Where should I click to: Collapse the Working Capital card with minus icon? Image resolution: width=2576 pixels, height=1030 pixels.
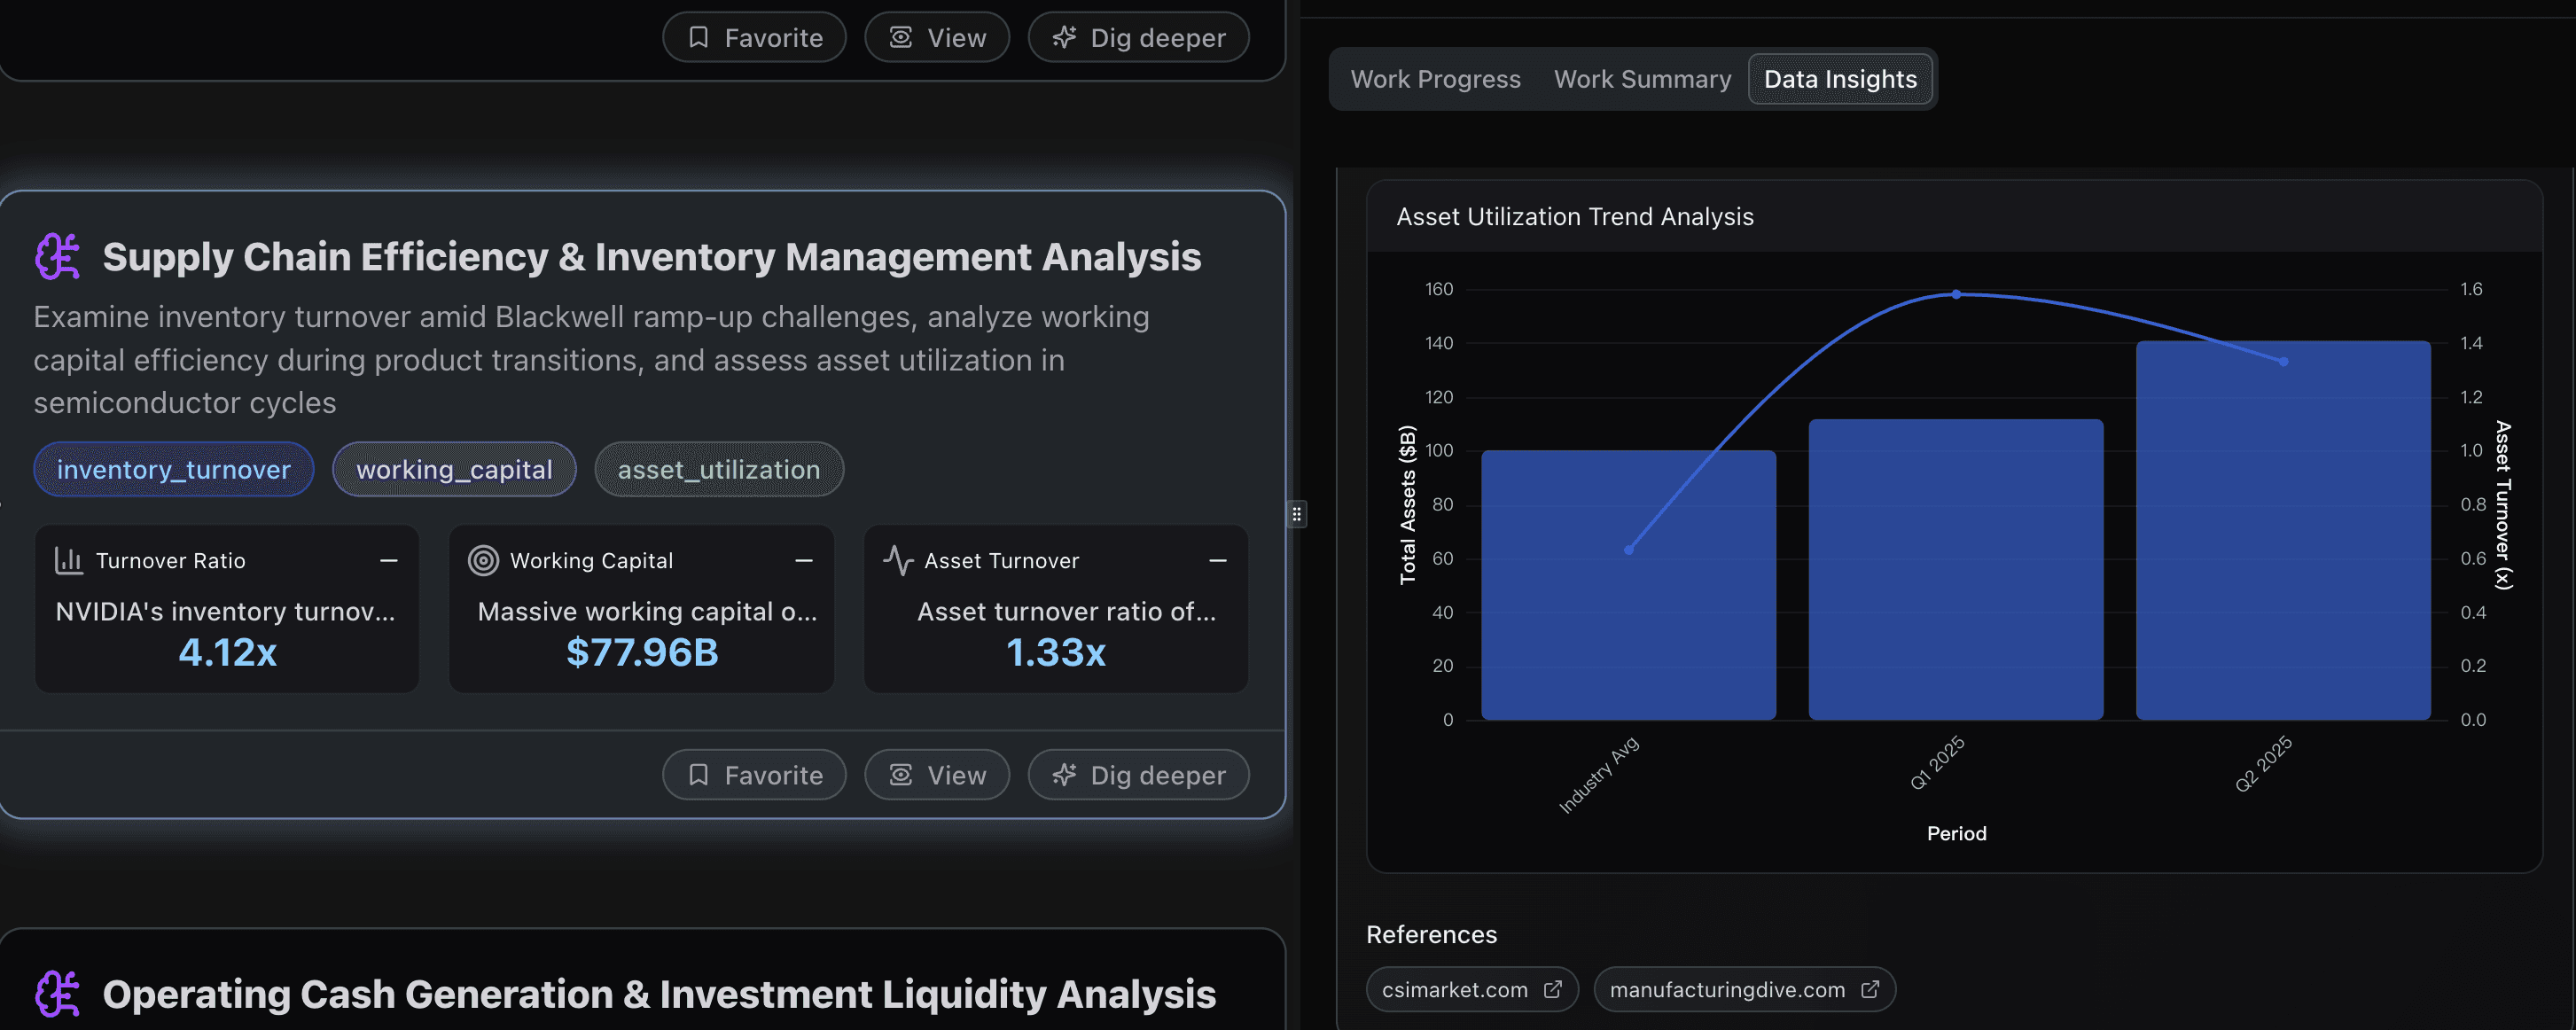pos(803,561)
